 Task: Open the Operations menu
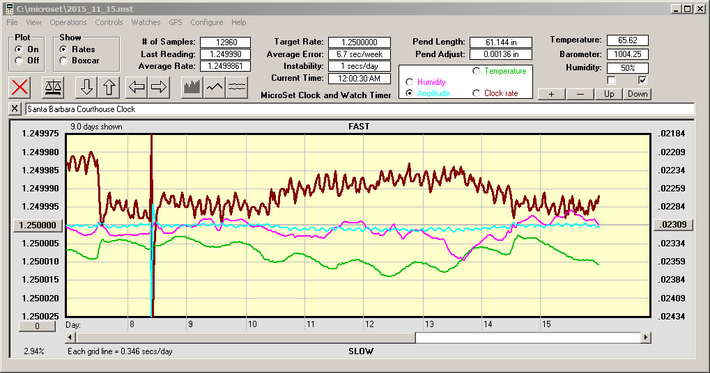[x=68, y=22]
